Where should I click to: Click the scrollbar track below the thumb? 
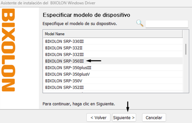tap(186, 73)
